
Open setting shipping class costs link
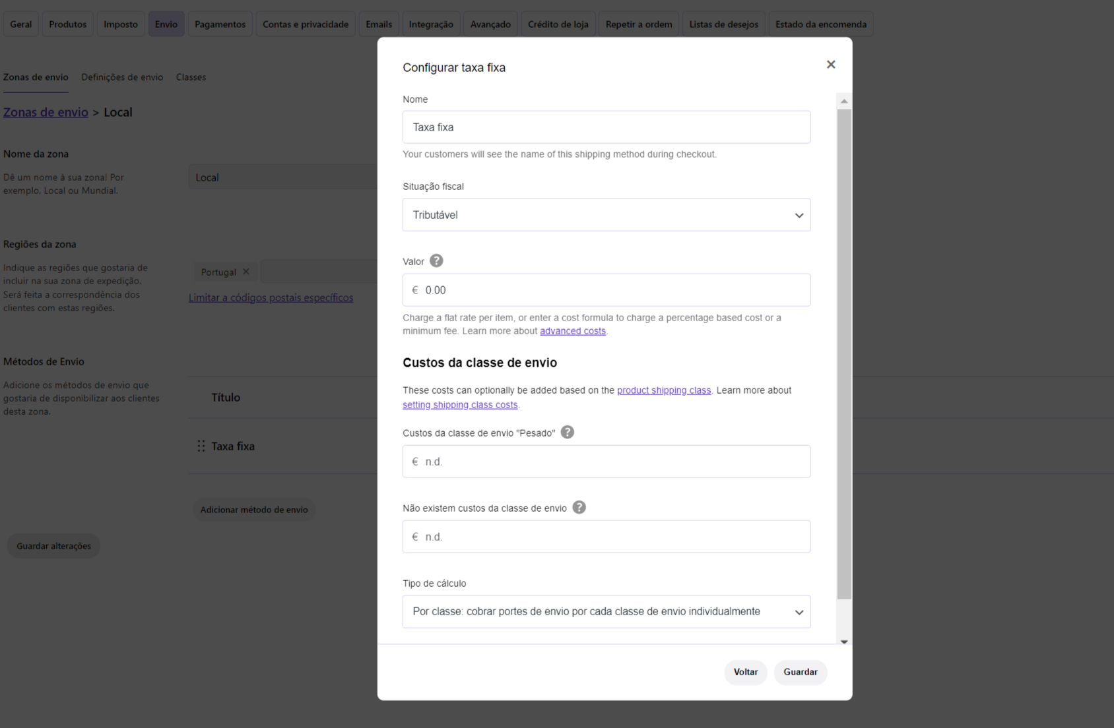pos(460,405)
